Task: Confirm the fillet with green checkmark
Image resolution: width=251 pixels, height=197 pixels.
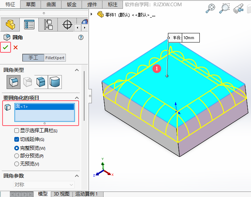Action: (5, 47)
